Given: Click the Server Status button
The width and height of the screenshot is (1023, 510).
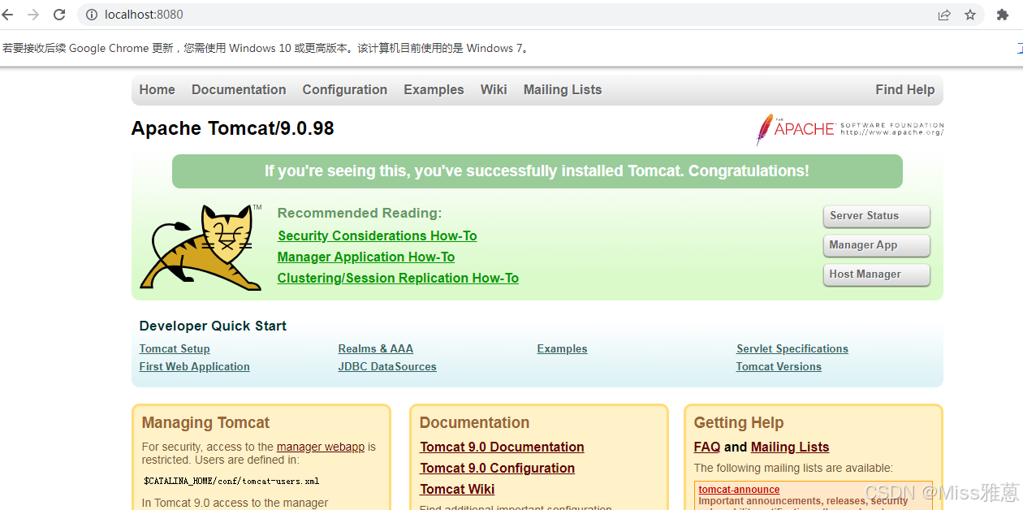Looking at the screenshot, I should point(876,216).
